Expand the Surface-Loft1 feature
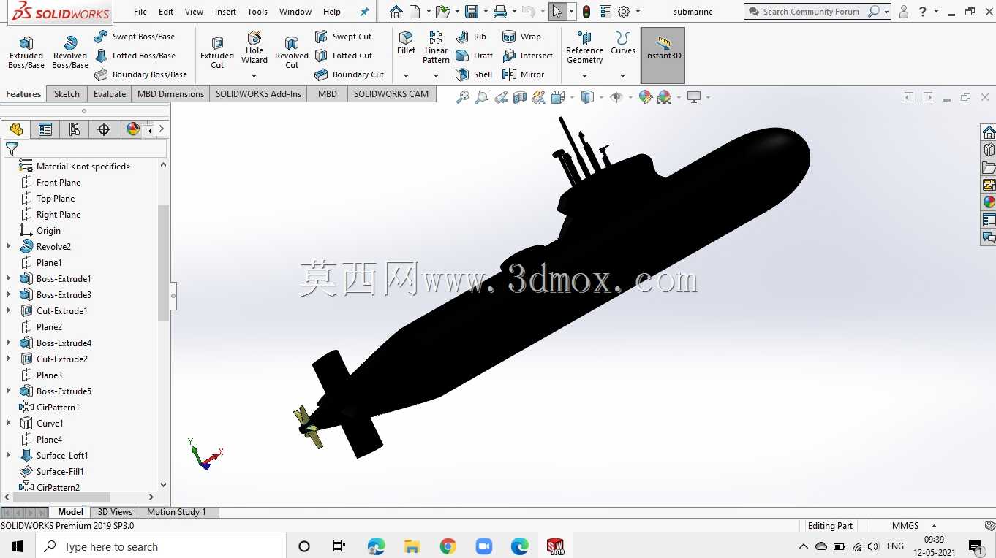The image size is (996, 558). coord(9,456)
